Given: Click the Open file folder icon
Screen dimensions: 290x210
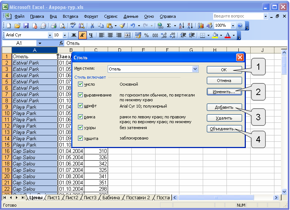Looking at the screenshot, I should [17, 26].
